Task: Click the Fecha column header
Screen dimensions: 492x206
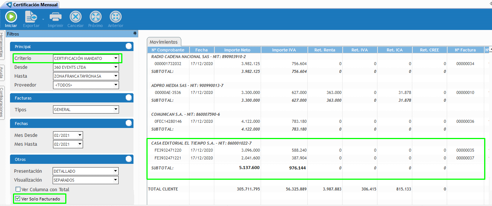Action: (201, 50)
